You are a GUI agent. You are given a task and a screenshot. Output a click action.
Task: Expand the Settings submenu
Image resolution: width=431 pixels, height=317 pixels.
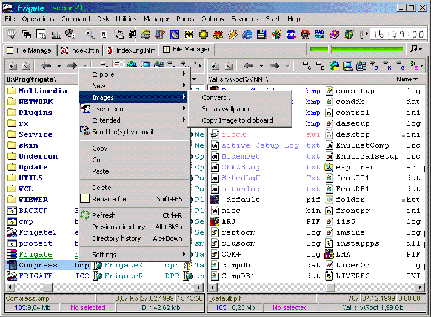pos(133,255)
